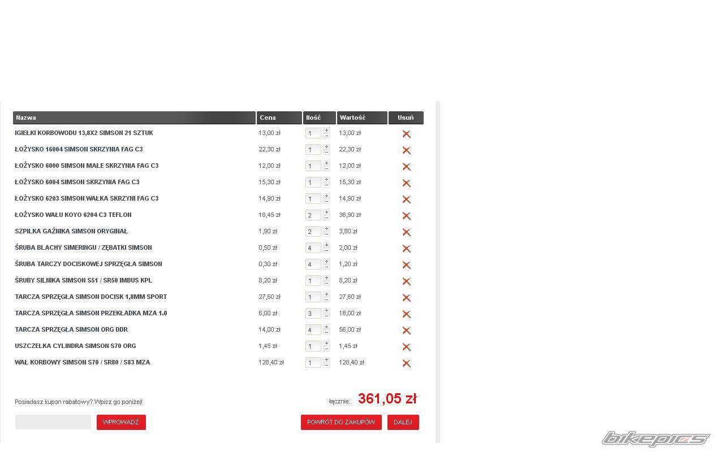The height and width of the screenshot is (452, 724).
Task: Remove TARCZA SPRZĘGŁA DOCISK 1,8MM SPORT
Action: (x=406, y=298)
